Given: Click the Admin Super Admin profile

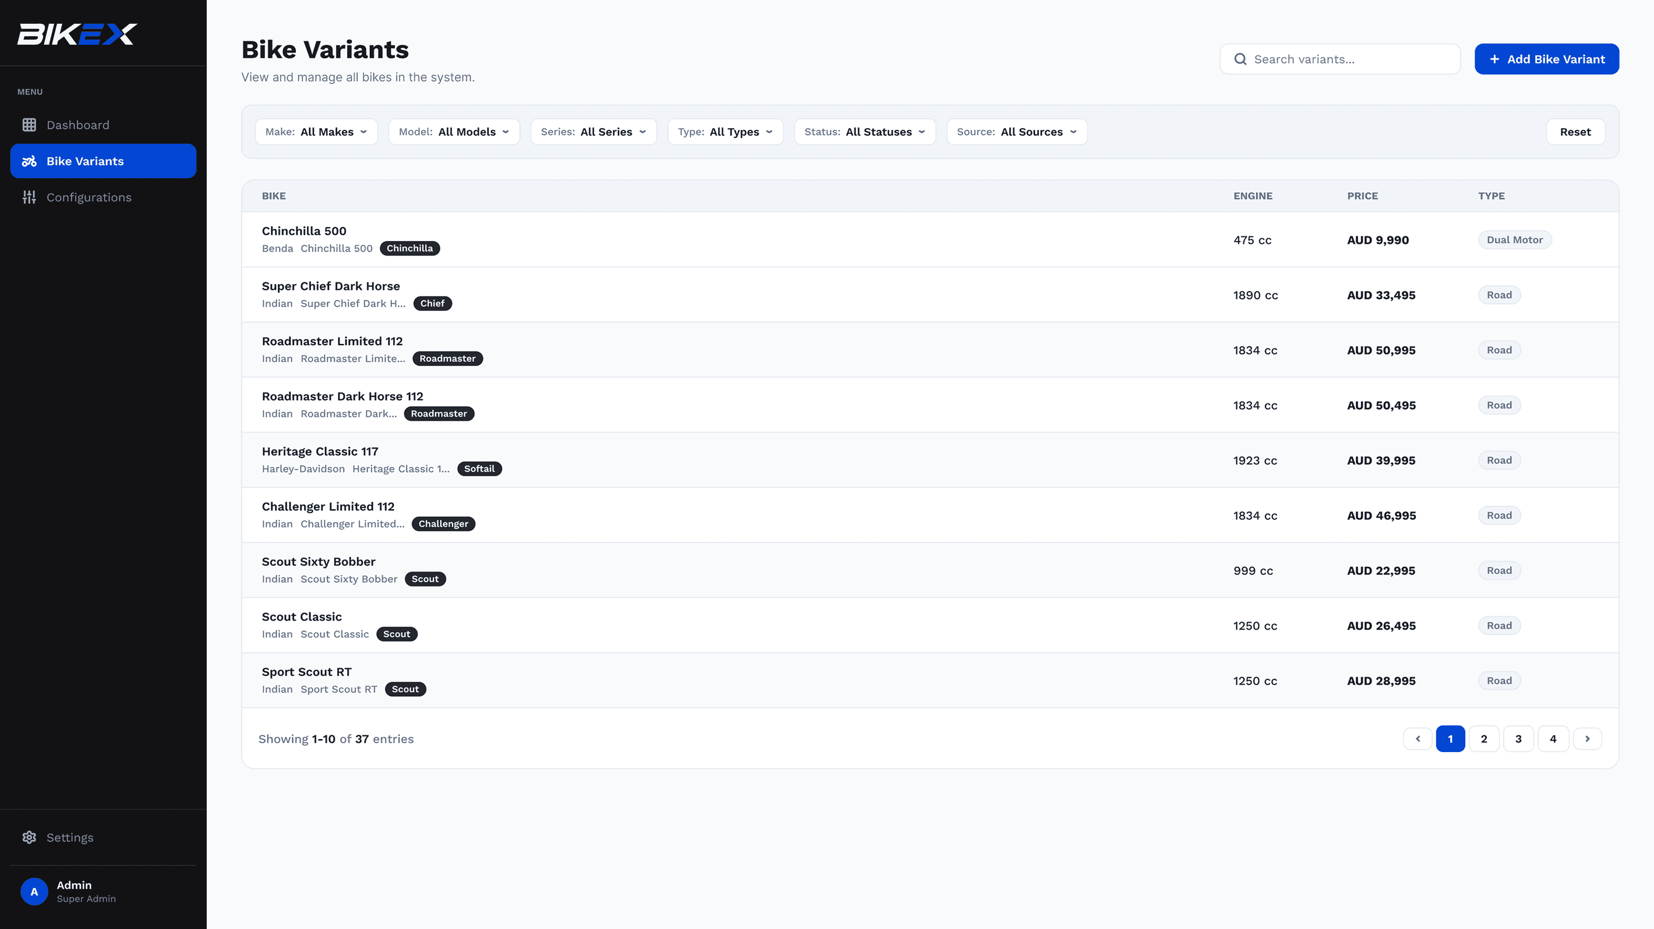Looking at the screenshot, I should 104,892.
